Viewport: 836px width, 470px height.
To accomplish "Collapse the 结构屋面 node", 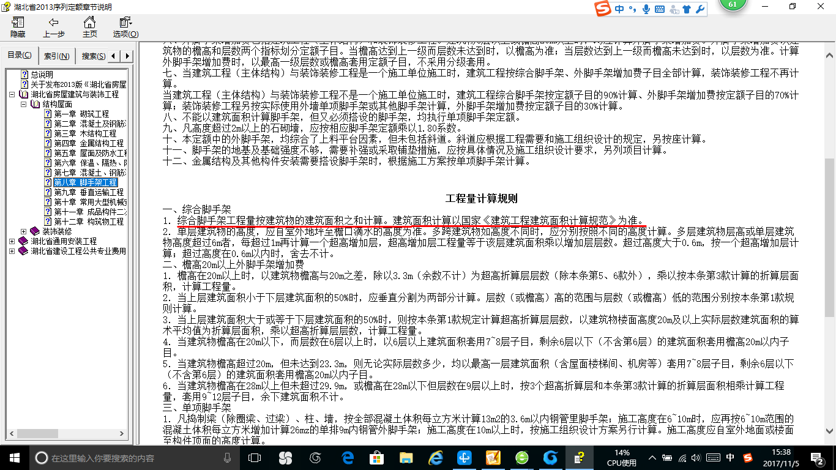I will pos(23,105).
